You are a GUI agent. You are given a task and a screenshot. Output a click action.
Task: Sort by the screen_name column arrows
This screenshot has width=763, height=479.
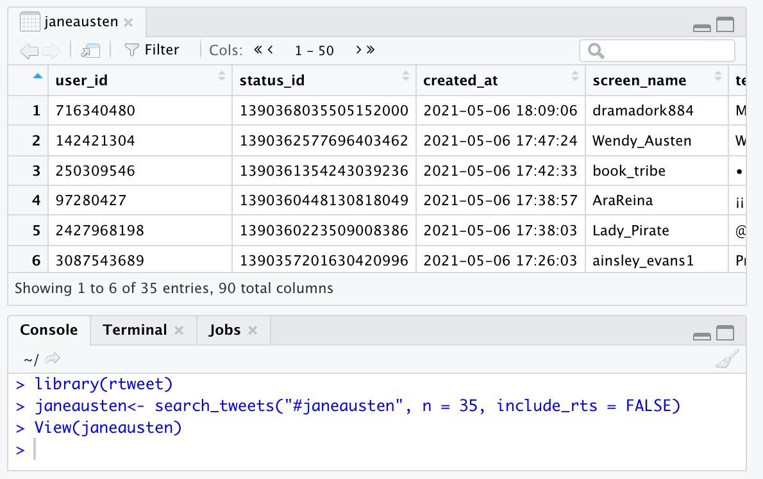click(717, 76)
